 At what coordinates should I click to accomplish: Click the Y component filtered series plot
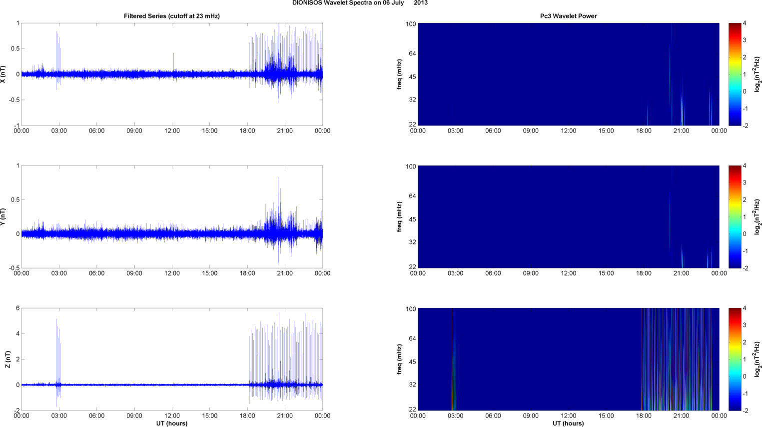(172, 216)
